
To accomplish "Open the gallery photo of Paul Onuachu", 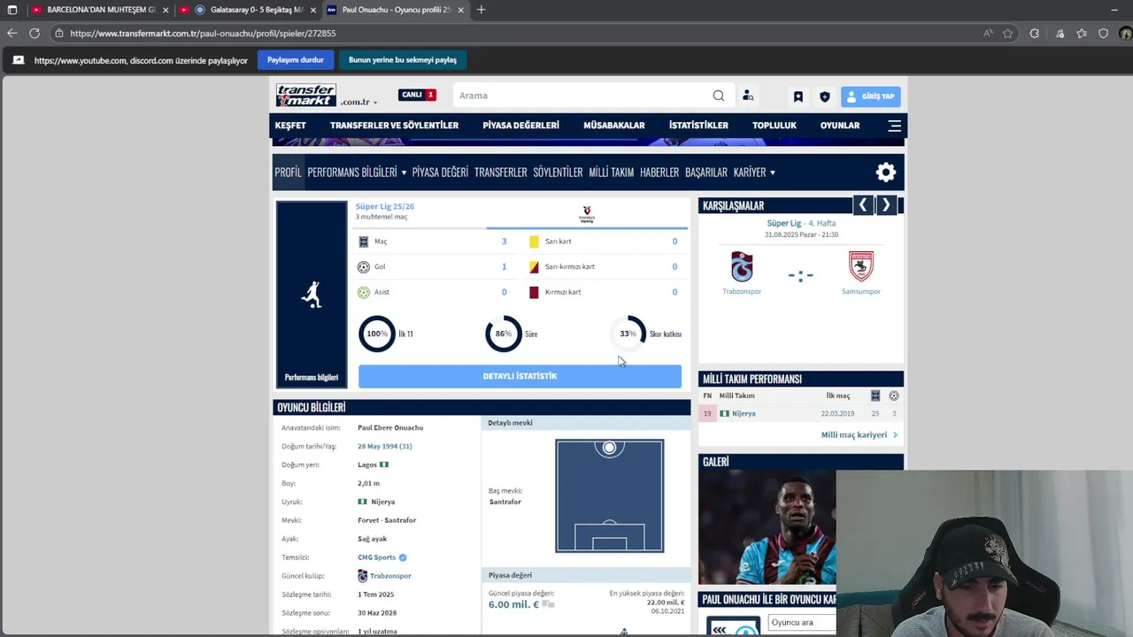I will (767, 528).
